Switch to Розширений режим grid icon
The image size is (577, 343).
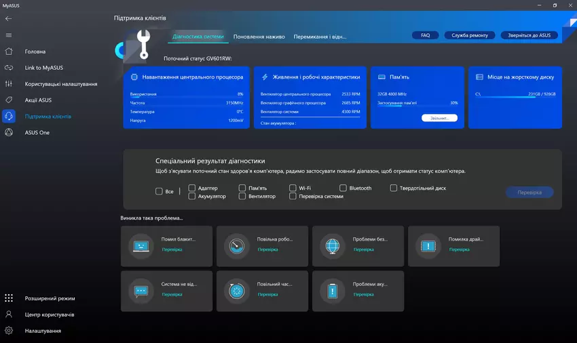[9, 298]
